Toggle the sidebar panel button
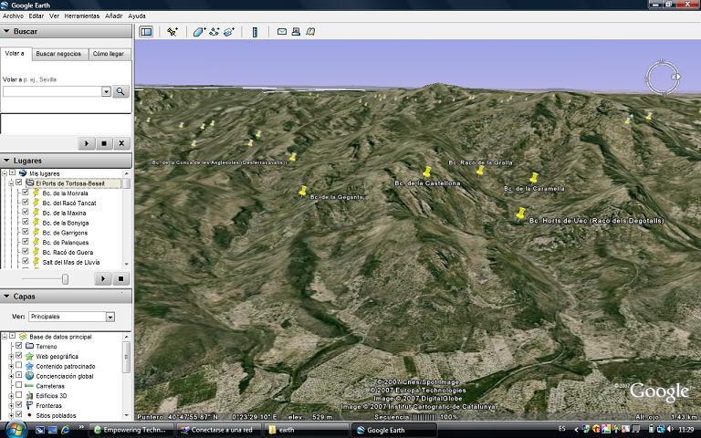Viewport: 701px width, 438px height. [146, 32]
